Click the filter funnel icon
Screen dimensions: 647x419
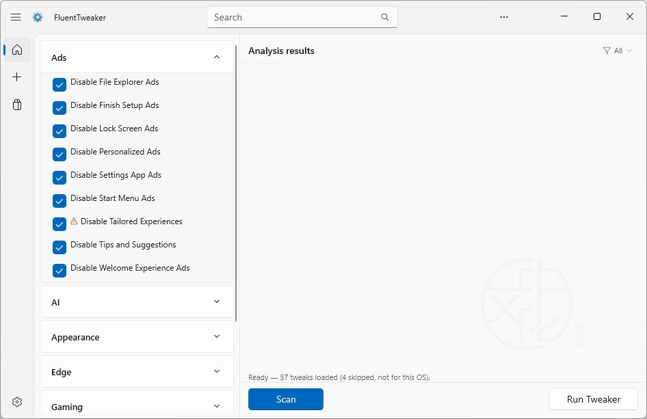[607, 51]
